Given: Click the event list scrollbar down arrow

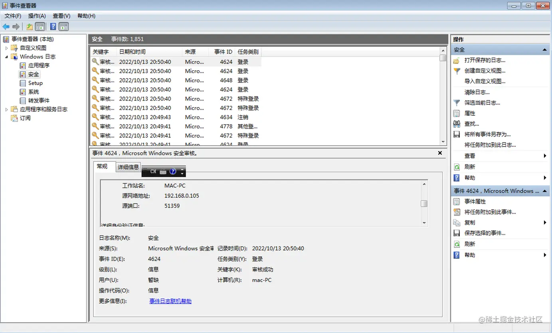Looking at the screenshot, I should coord(443,142).
